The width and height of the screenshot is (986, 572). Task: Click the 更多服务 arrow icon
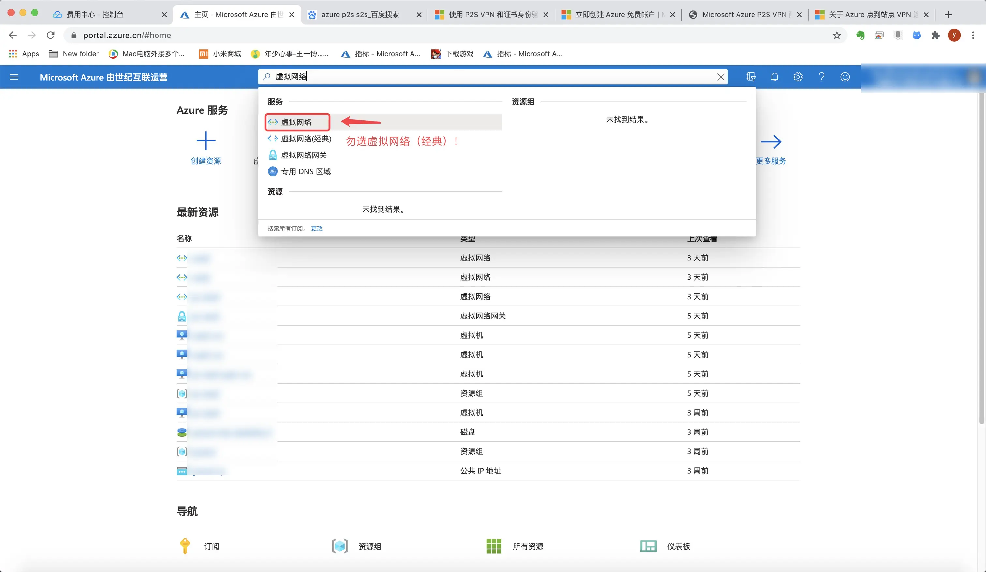tap(771, 142)
